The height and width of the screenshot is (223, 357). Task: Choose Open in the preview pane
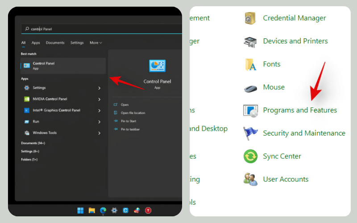point(125,105)
